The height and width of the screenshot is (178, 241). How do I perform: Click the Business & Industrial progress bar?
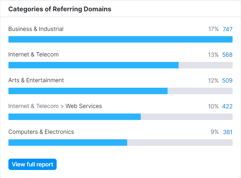click(120, 39)
